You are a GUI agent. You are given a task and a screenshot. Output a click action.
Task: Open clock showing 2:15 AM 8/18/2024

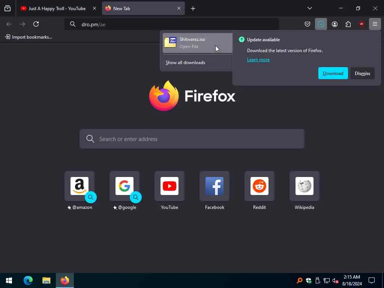352,280
